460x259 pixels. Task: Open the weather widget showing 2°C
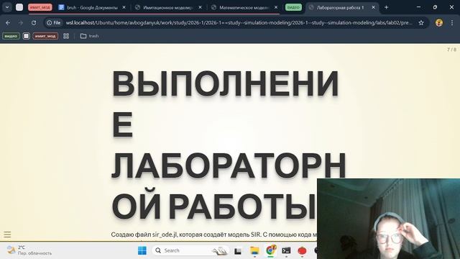click(x=29, y=250)
